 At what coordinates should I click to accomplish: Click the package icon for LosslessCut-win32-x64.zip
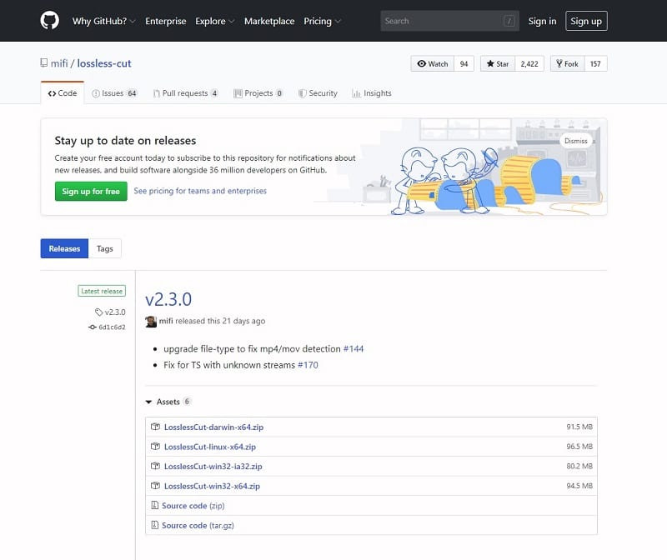155,486
